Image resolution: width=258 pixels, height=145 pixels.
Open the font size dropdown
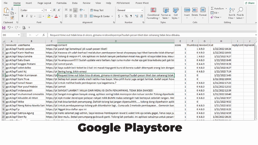(x=51, y=10)
